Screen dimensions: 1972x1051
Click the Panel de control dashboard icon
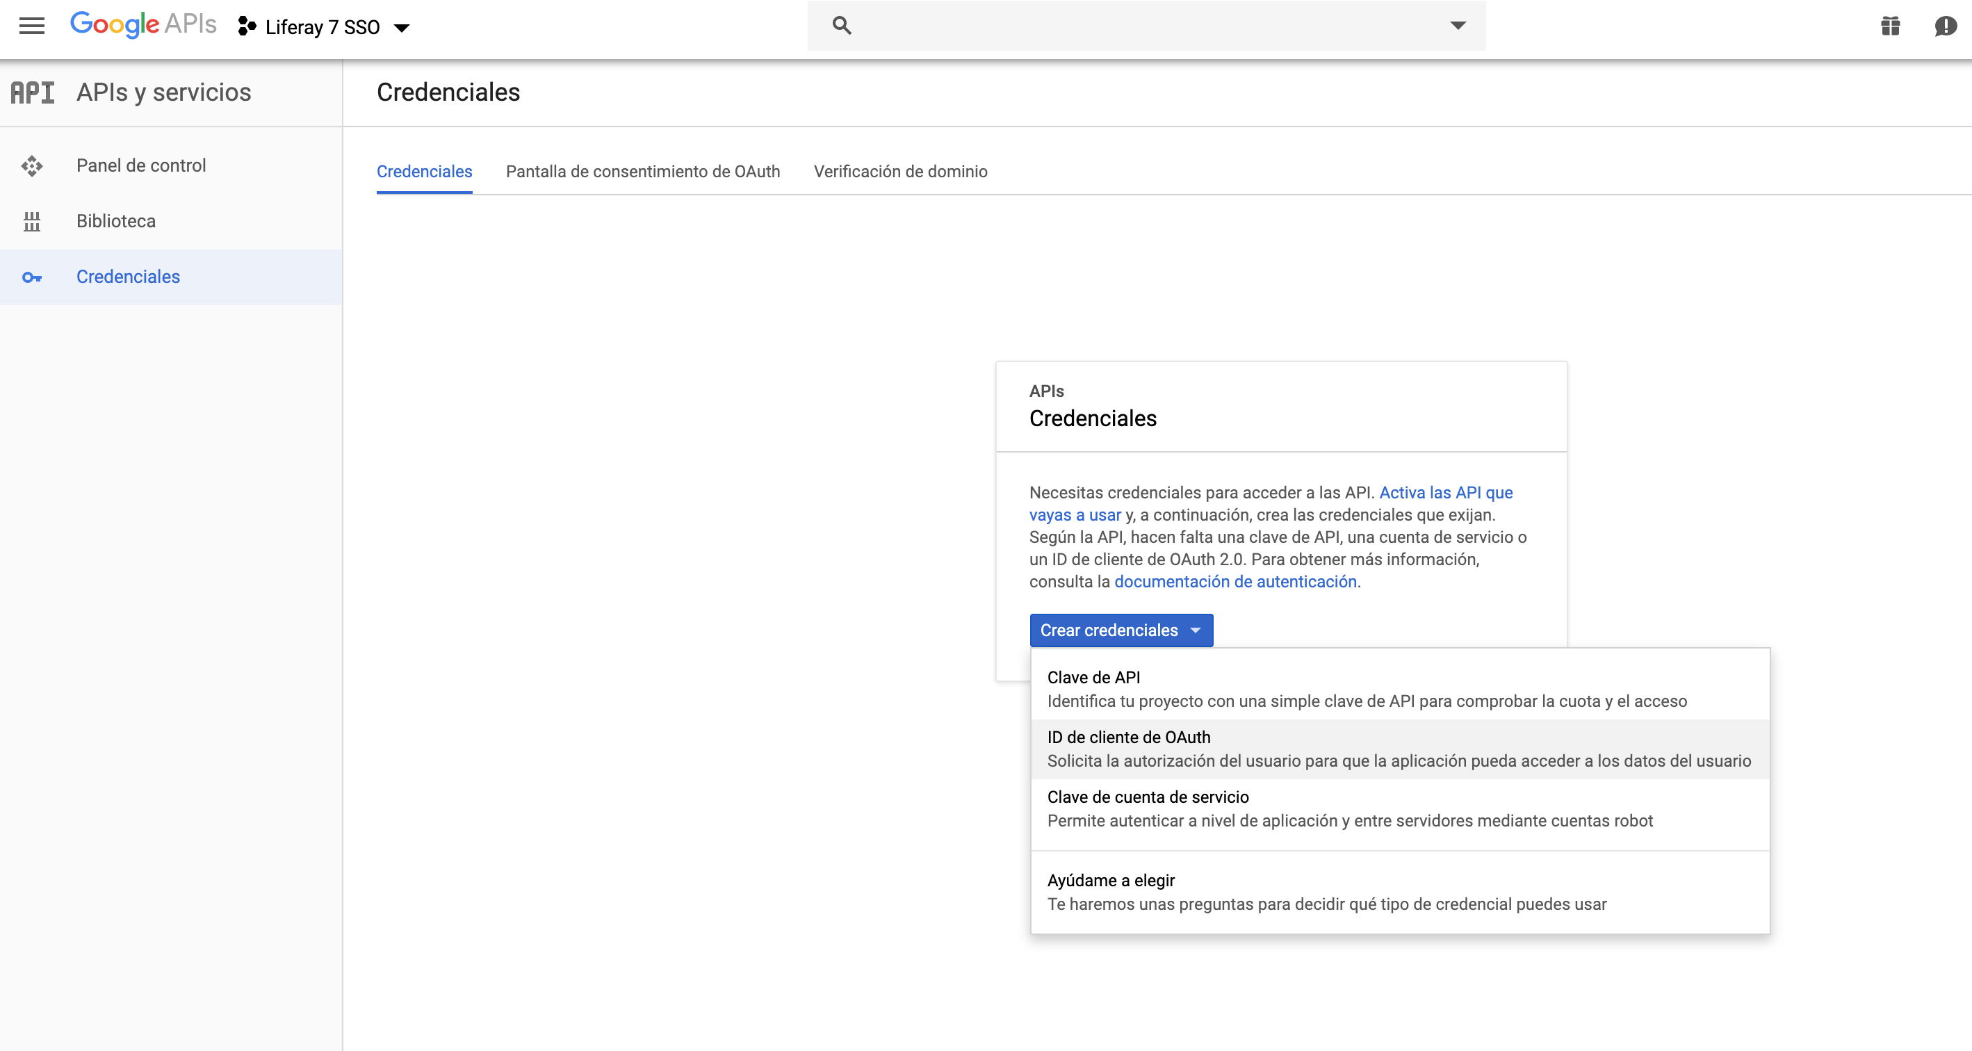(31, 166)
